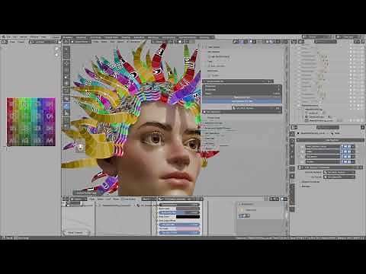Viewport: 366px width, 274px height.
Task: Open the node editor's editor type selector
Action: [x=66, y=199]
